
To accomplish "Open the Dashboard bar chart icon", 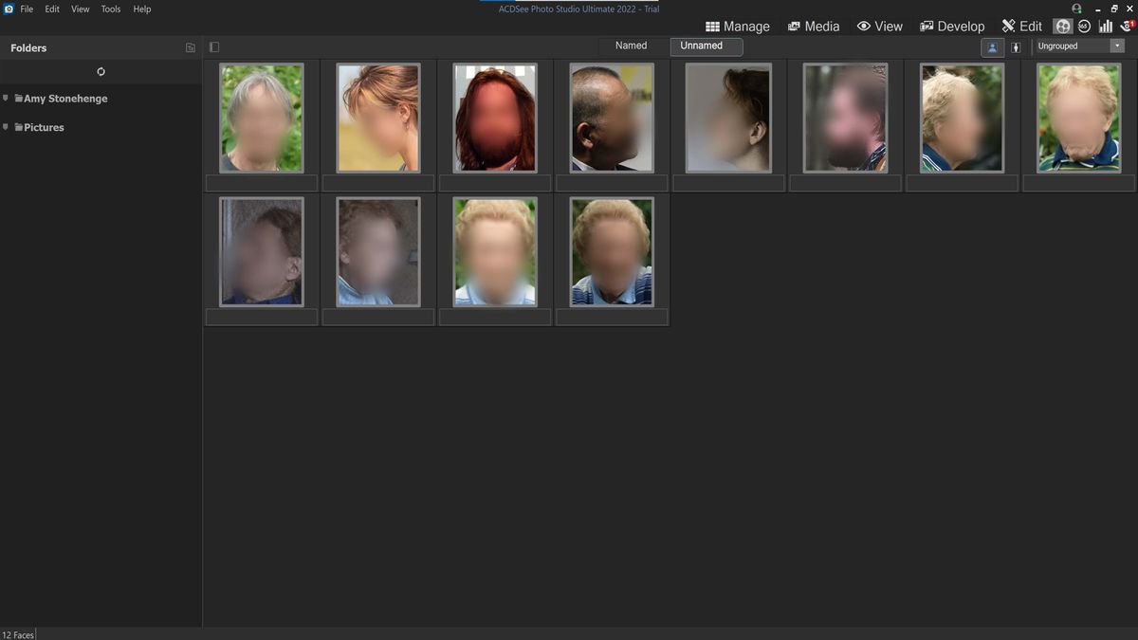I will point(1106,27).
